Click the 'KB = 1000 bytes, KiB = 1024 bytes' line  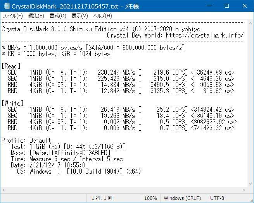click(56, 54)
